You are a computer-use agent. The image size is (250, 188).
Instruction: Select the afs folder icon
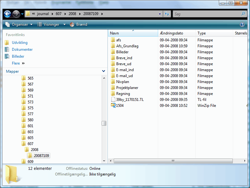[113, 40]
